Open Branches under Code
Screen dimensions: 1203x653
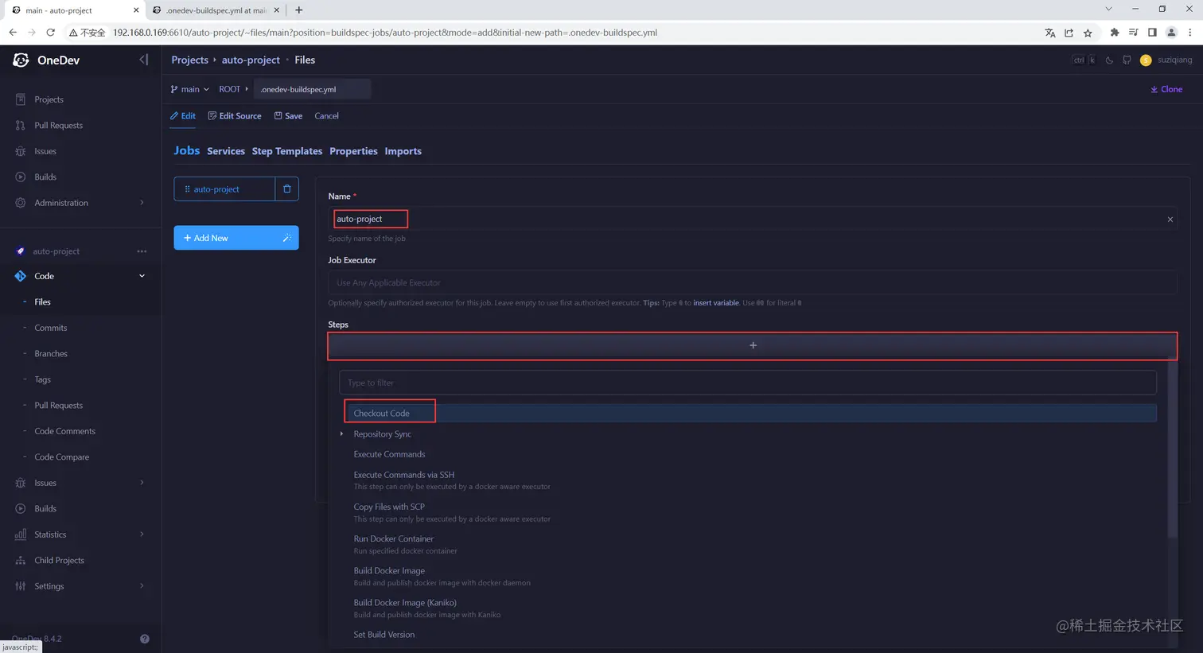pyautogui.click(x=50, y=354)
